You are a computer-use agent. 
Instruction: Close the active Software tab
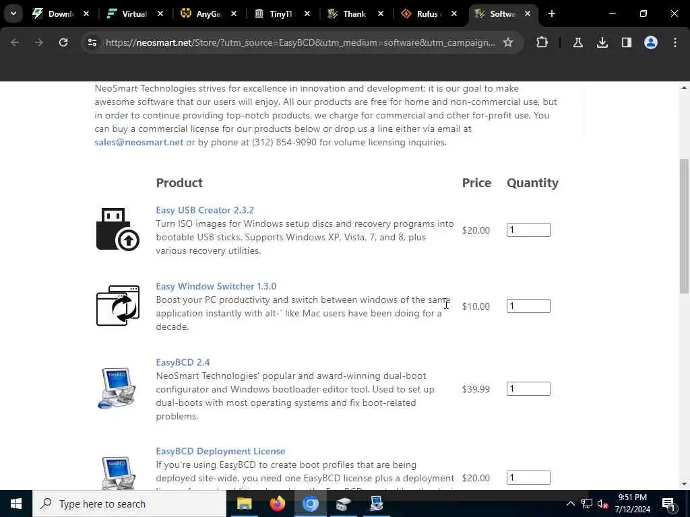point(527,13)
